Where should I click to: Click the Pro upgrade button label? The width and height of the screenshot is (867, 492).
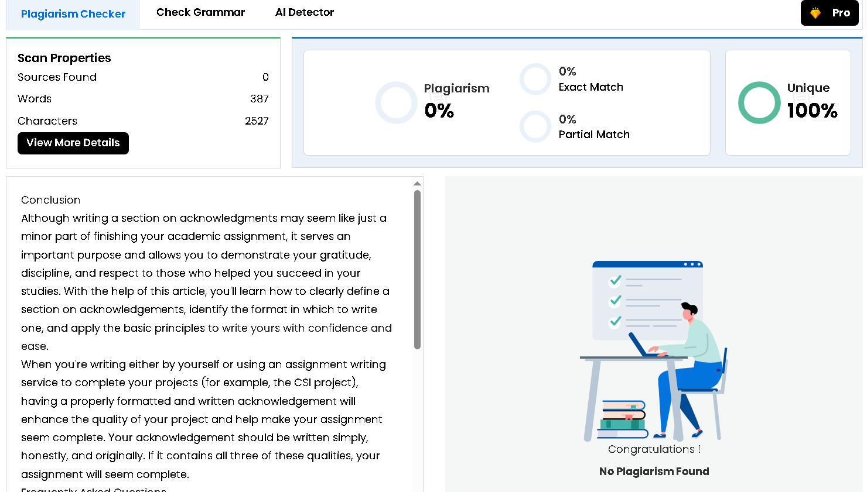point(841,13)
